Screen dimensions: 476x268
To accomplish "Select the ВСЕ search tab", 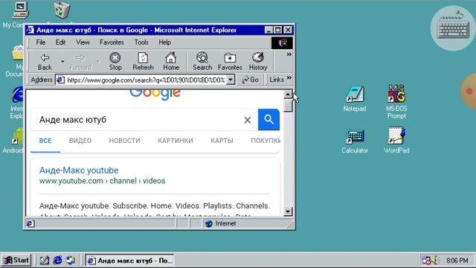I will [45, 141].
